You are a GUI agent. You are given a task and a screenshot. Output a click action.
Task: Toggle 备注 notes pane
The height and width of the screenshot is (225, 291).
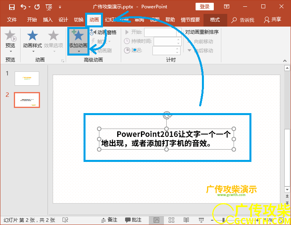click(x=109, y=220)
